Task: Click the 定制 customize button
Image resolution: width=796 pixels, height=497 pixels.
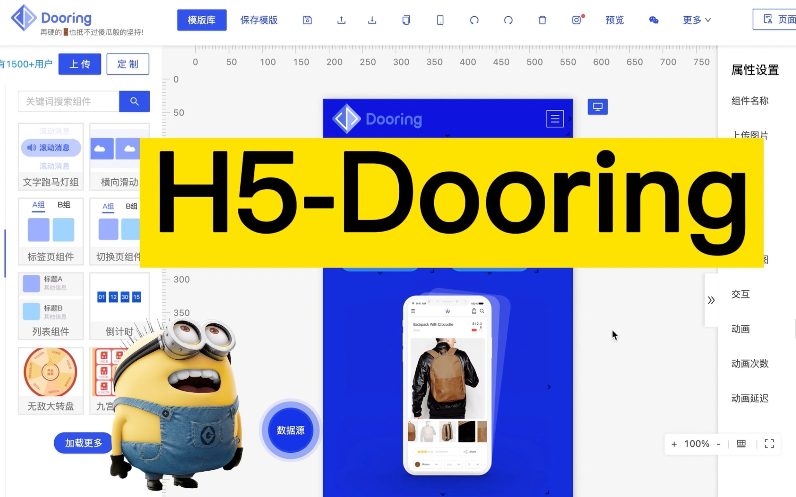Action: pos(128,64)
